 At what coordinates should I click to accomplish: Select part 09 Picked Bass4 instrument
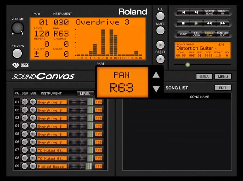(x=52, y=166)
